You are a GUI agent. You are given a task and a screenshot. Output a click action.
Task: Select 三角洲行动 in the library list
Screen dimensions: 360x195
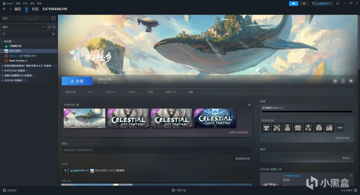15,46
